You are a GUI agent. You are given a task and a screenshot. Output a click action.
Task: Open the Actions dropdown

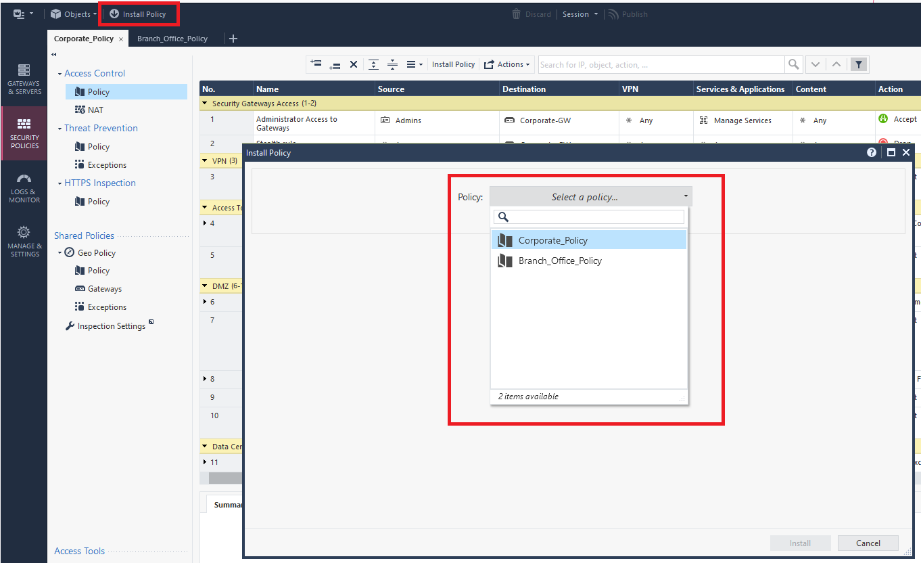point(507,64)
